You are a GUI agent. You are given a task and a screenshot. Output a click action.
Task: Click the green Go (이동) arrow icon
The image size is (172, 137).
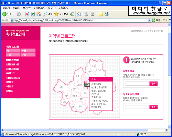pos(153,20)
